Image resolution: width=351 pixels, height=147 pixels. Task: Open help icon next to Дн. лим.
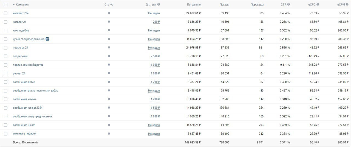click(x=158, y=4)
